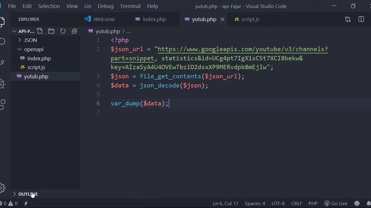Expand the Outline panel
The height and width of the screenshot is (208, 371).
[26, 194]
